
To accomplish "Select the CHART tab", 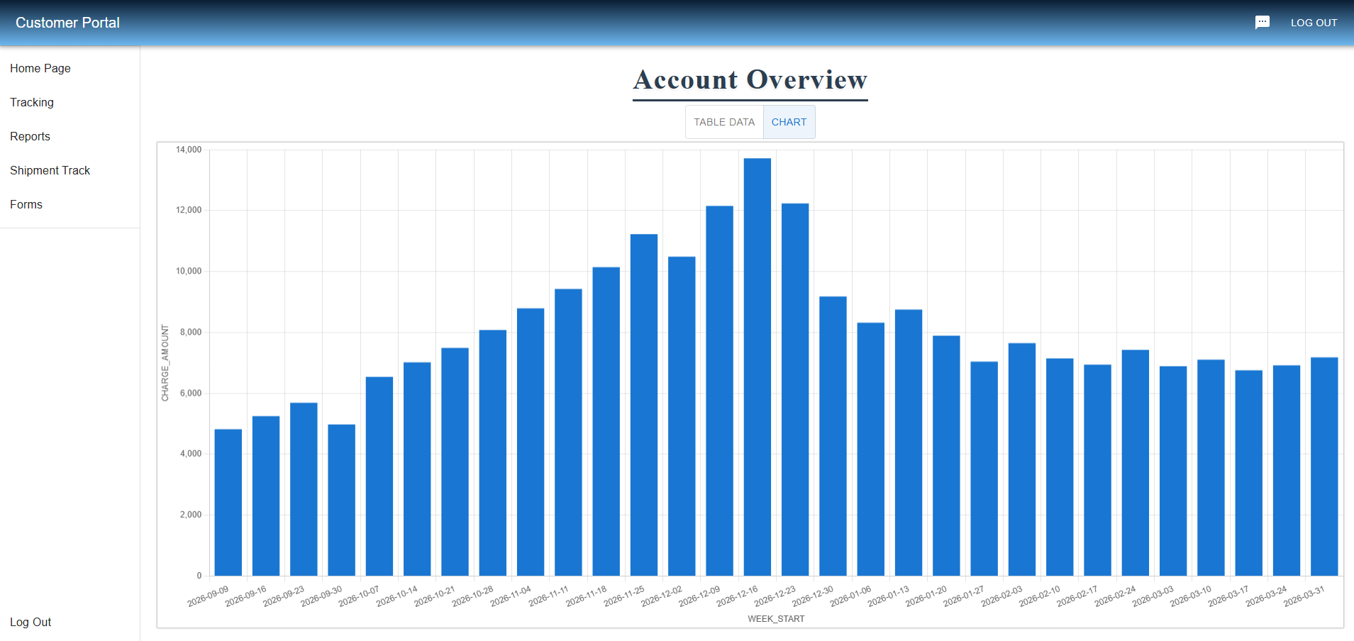I will click(x=789, y=122).
